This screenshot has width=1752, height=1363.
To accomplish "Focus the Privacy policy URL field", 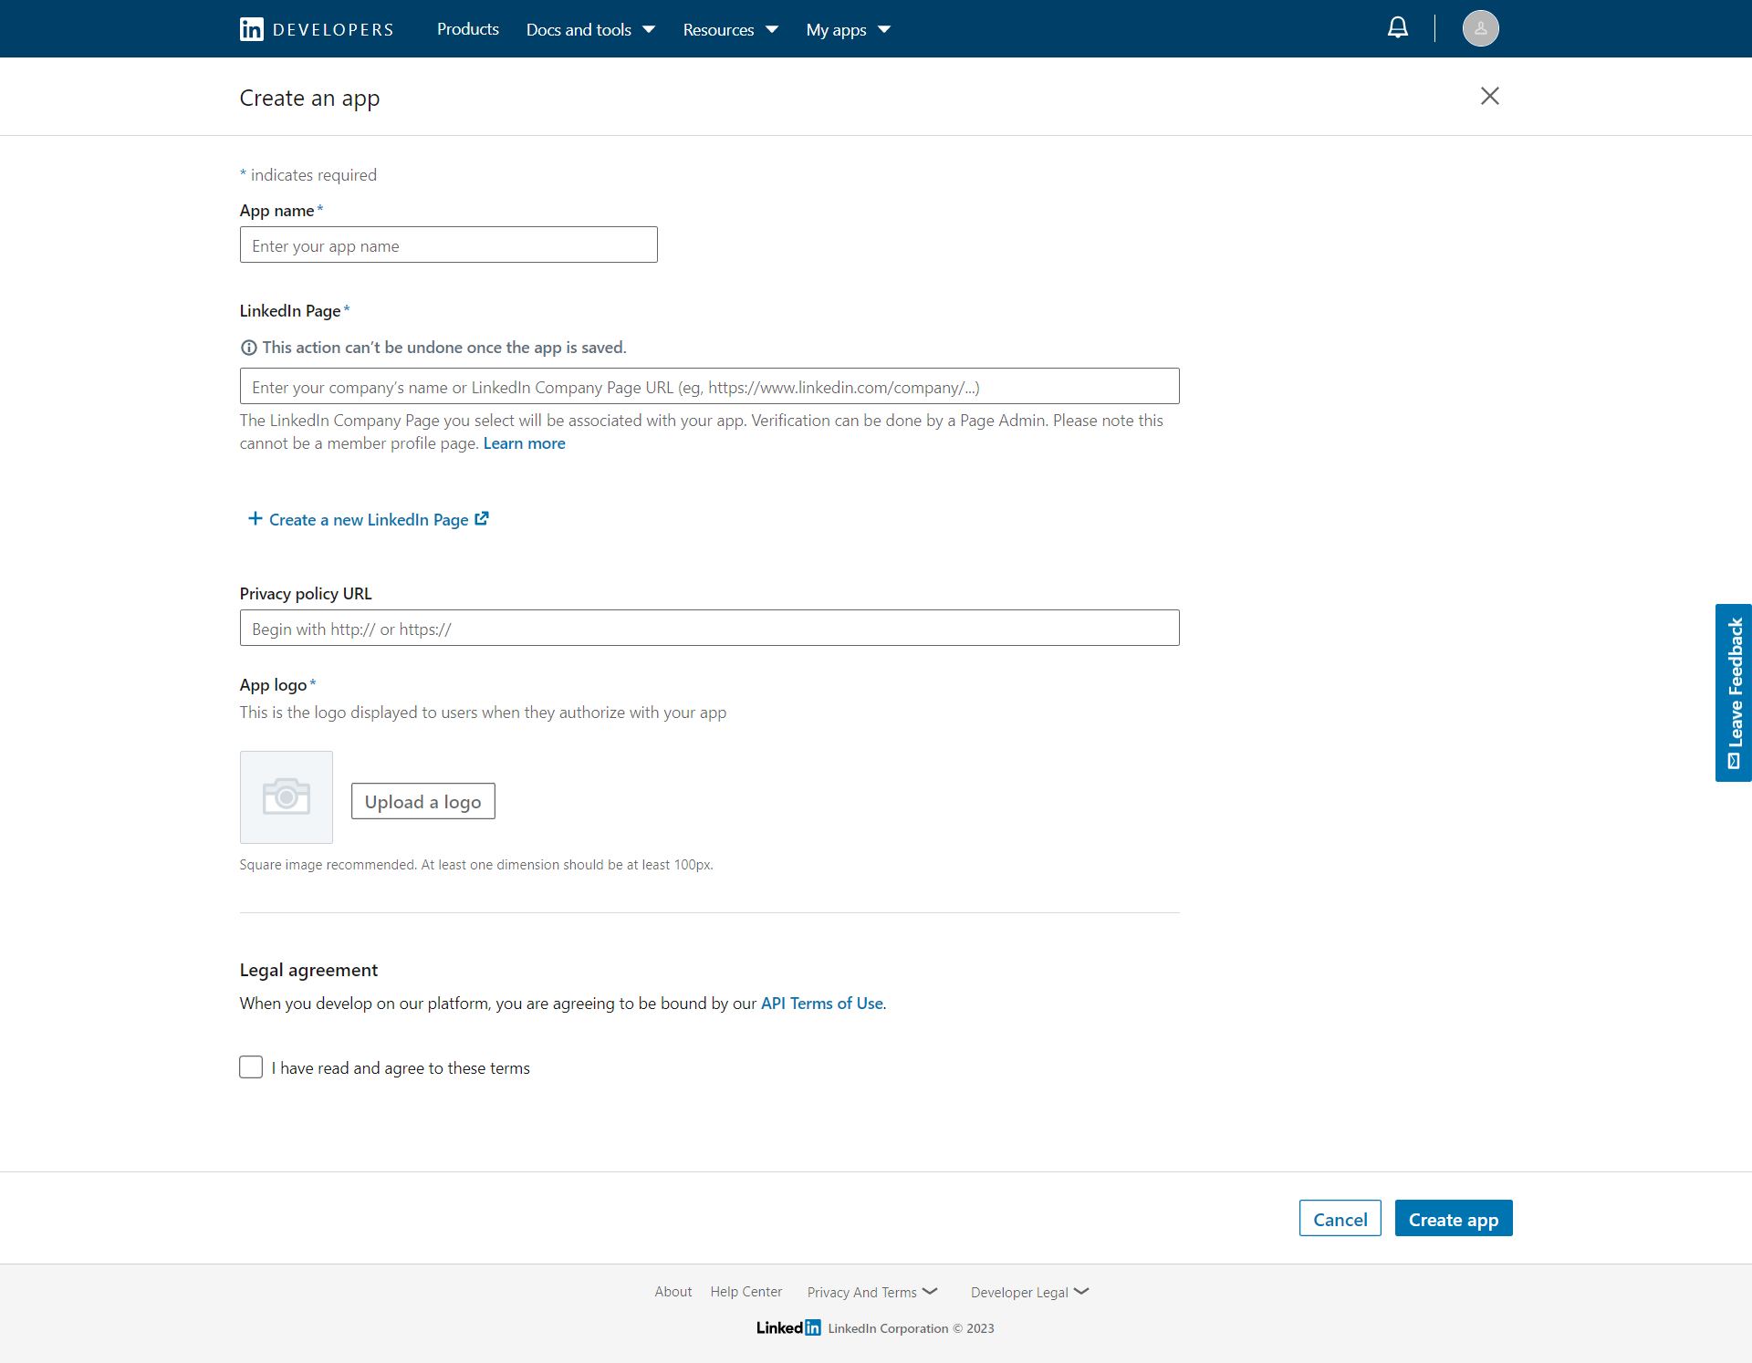I will [x=710, y=628].
